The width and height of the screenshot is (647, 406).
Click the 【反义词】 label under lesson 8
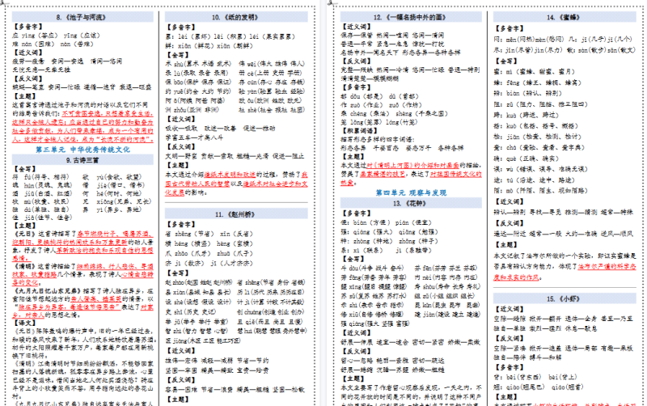pos(27,78)
